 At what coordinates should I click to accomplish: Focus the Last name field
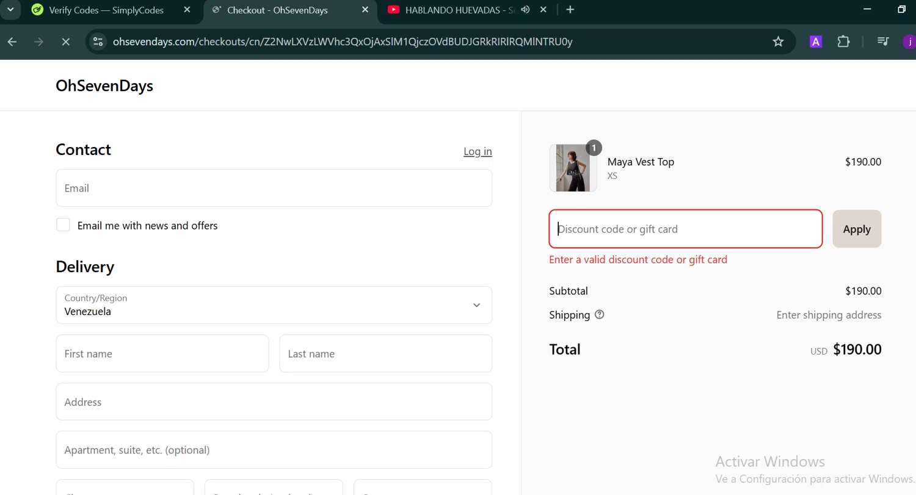click(x=385, y=353)
